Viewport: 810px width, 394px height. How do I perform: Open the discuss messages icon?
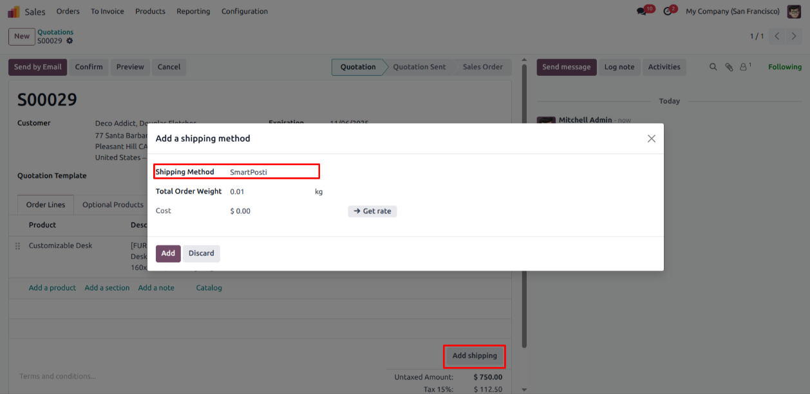641,12
